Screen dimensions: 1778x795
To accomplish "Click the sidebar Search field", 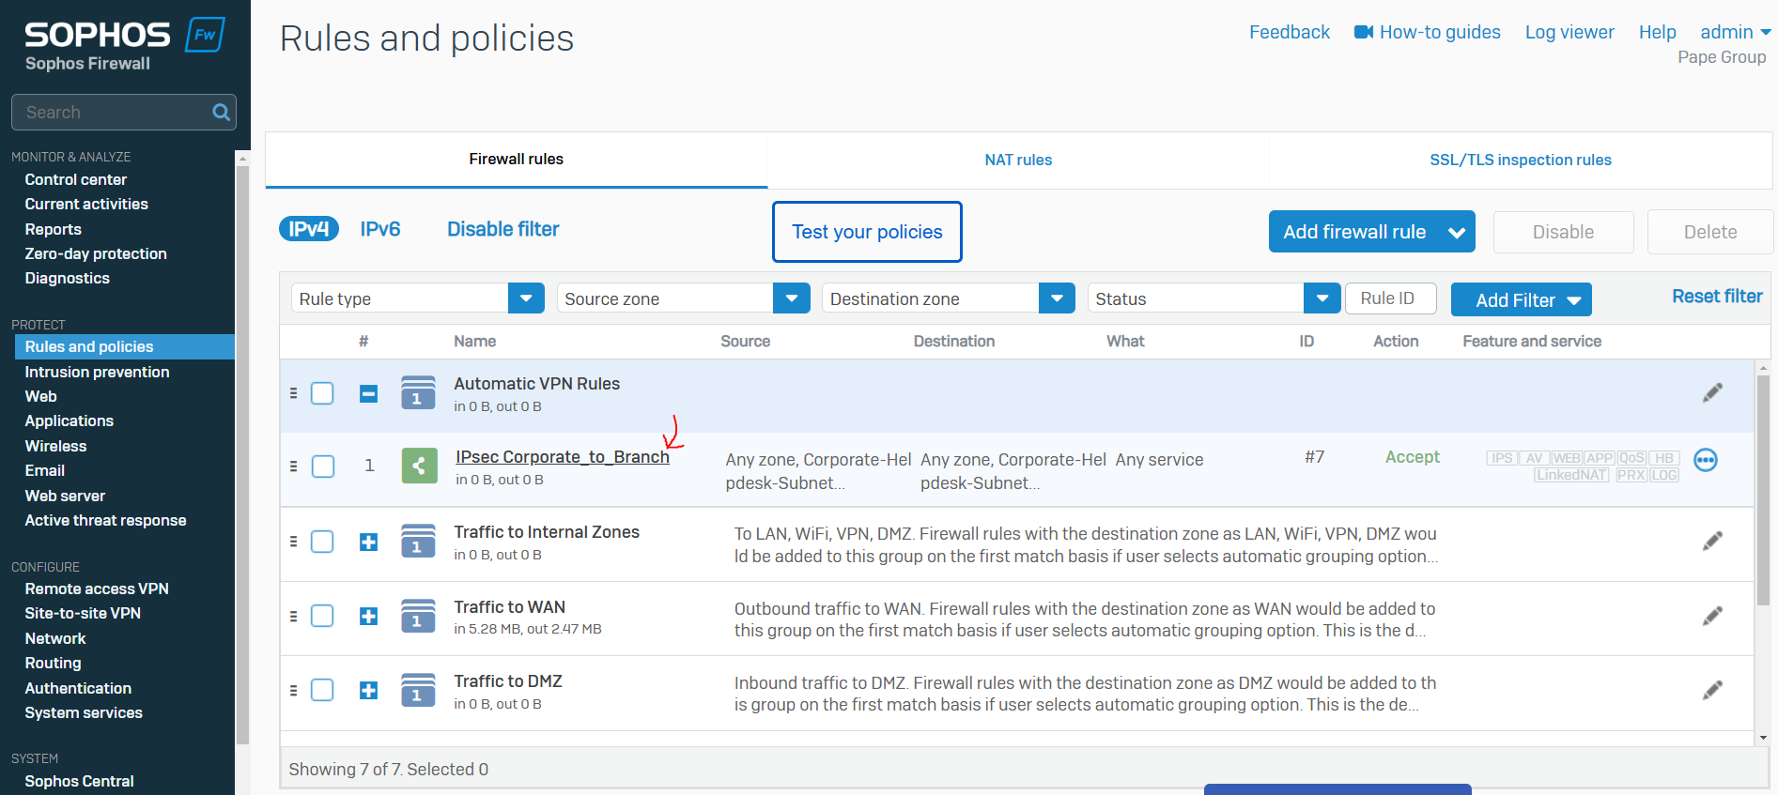I will 124,113.
